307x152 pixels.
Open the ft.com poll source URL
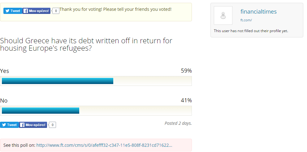click(x=104, y=145)
